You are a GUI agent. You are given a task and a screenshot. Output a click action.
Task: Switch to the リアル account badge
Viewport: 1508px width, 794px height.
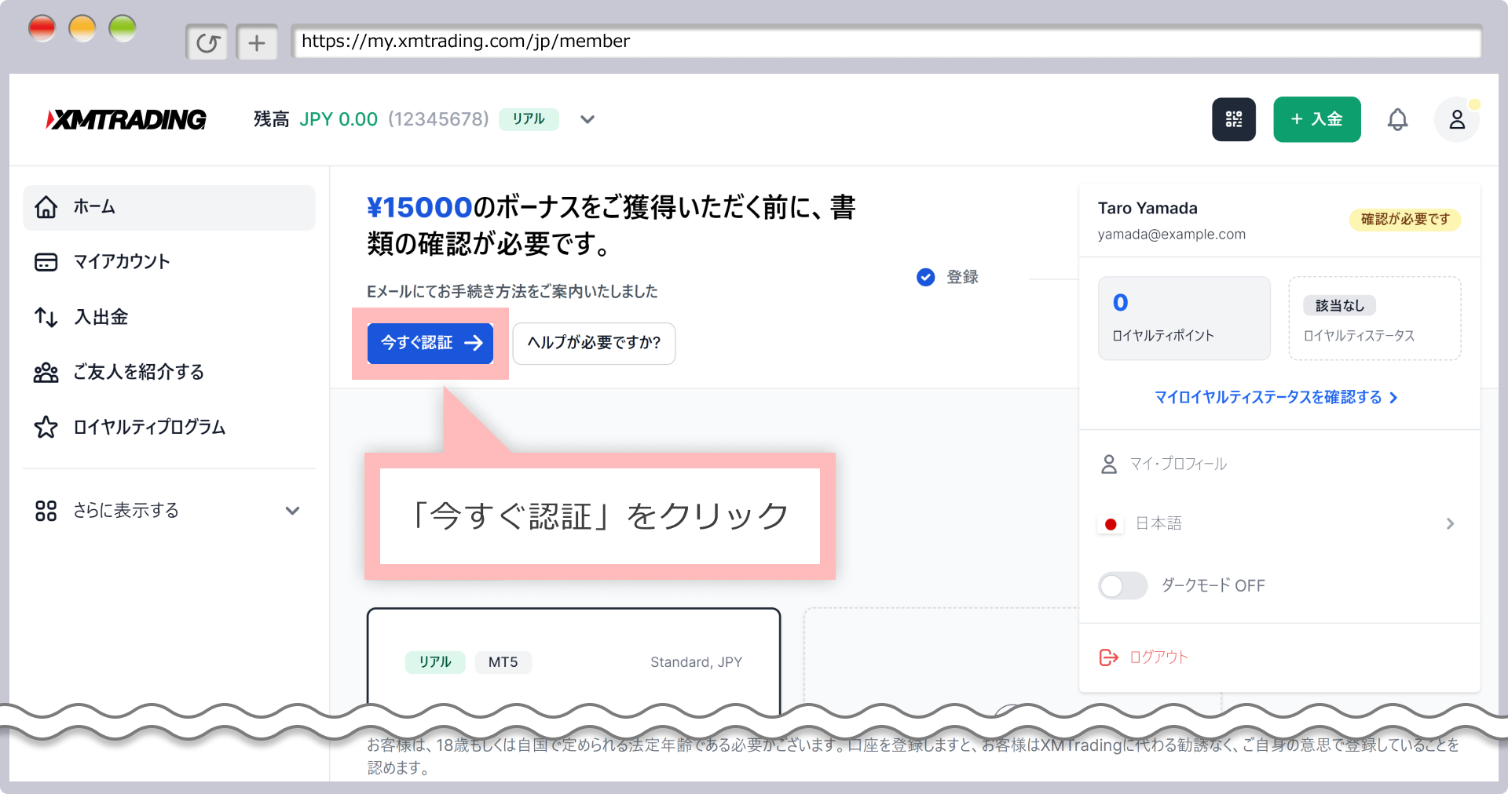click(529, 119)
